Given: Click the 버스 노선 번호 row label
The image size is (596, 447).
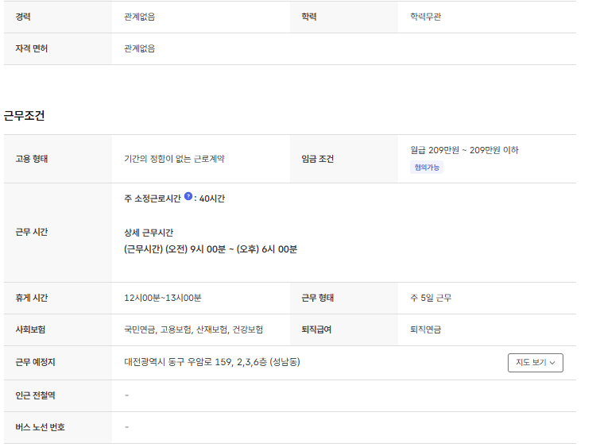Looking at the screenshot, I should click(x=40, y=427).
